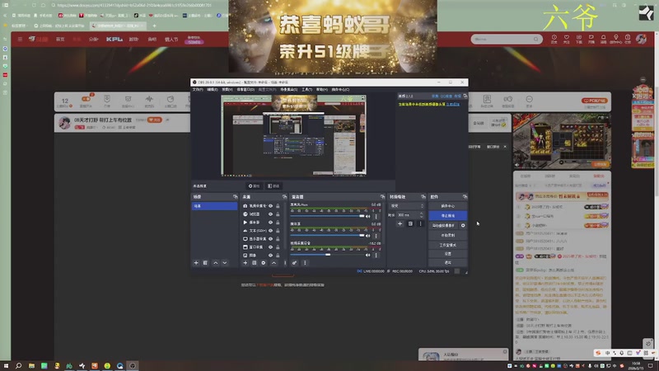
Task: Click 退出 button in controls
Action: (x=447, y=262)
